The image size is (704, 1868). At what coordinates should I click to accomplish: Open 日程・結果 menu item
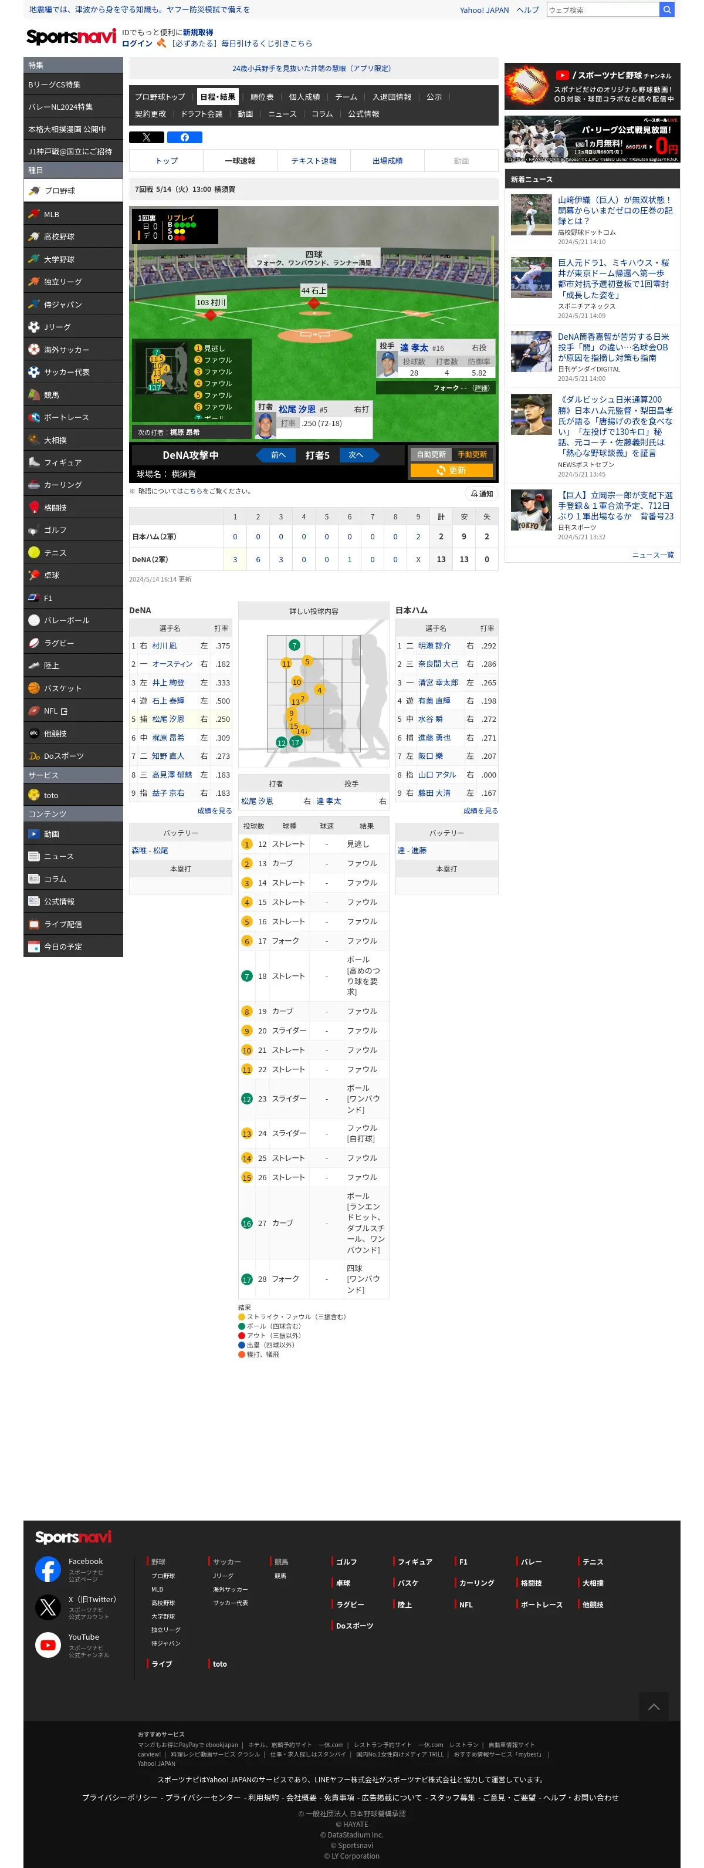tap(218, 96)
